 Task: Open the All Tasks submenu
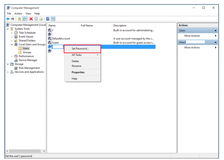pos(82,55)
